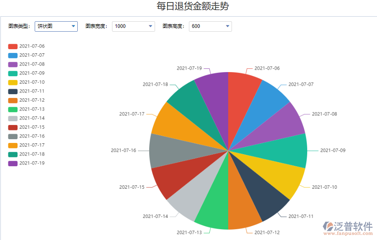Open the chart width 1000 dropdown
Screen dimensions: 377x240
point(133,26)
